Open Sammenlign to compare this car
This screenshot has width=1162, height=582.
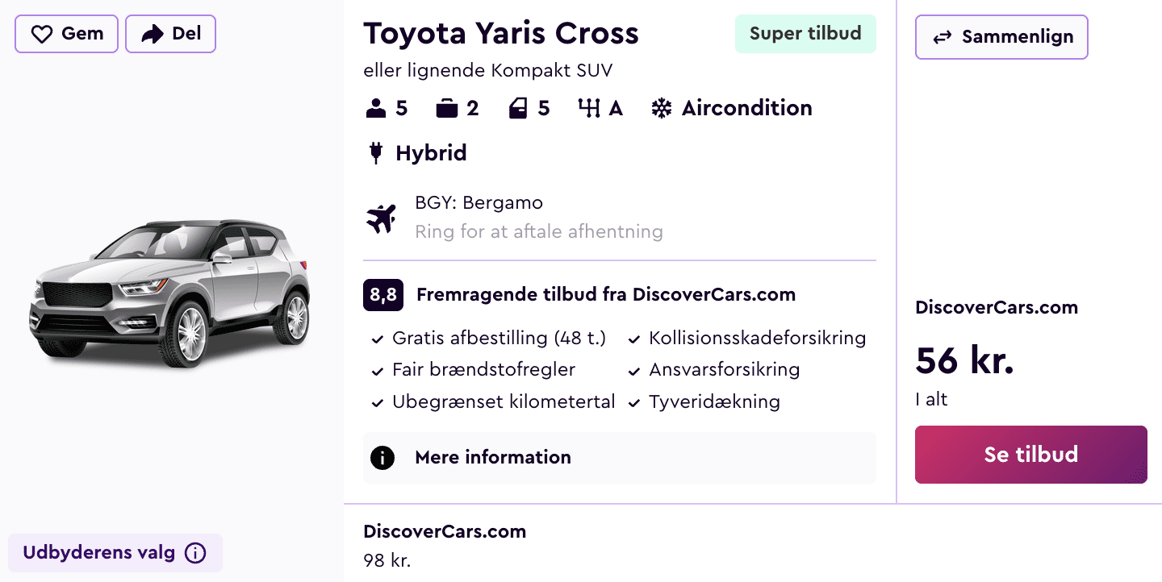pos(1001,37)
